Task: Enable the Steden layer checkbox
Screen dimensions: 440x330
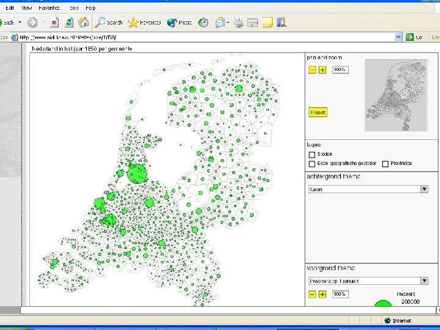Action: tap(312, 155)
